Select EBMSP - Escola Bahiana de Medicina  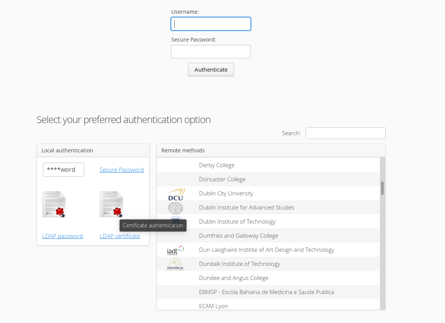click(268, 292)
